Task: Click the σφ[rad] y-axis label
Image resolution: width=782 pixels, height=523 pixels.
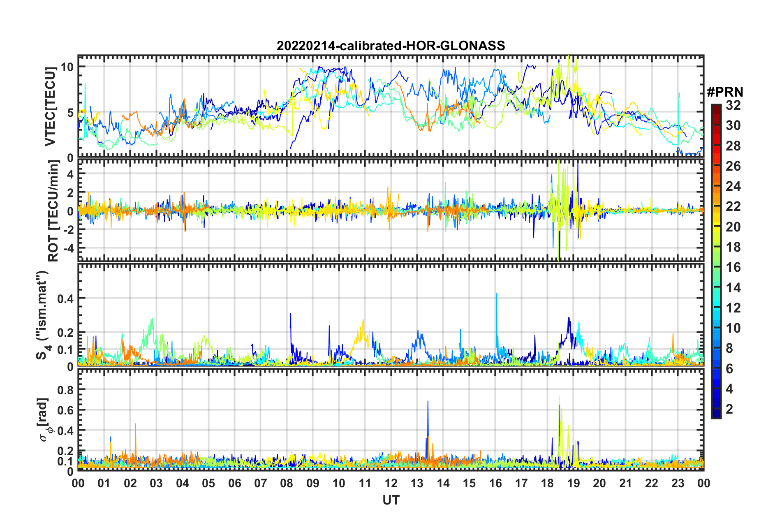Action: coord(44,419)
